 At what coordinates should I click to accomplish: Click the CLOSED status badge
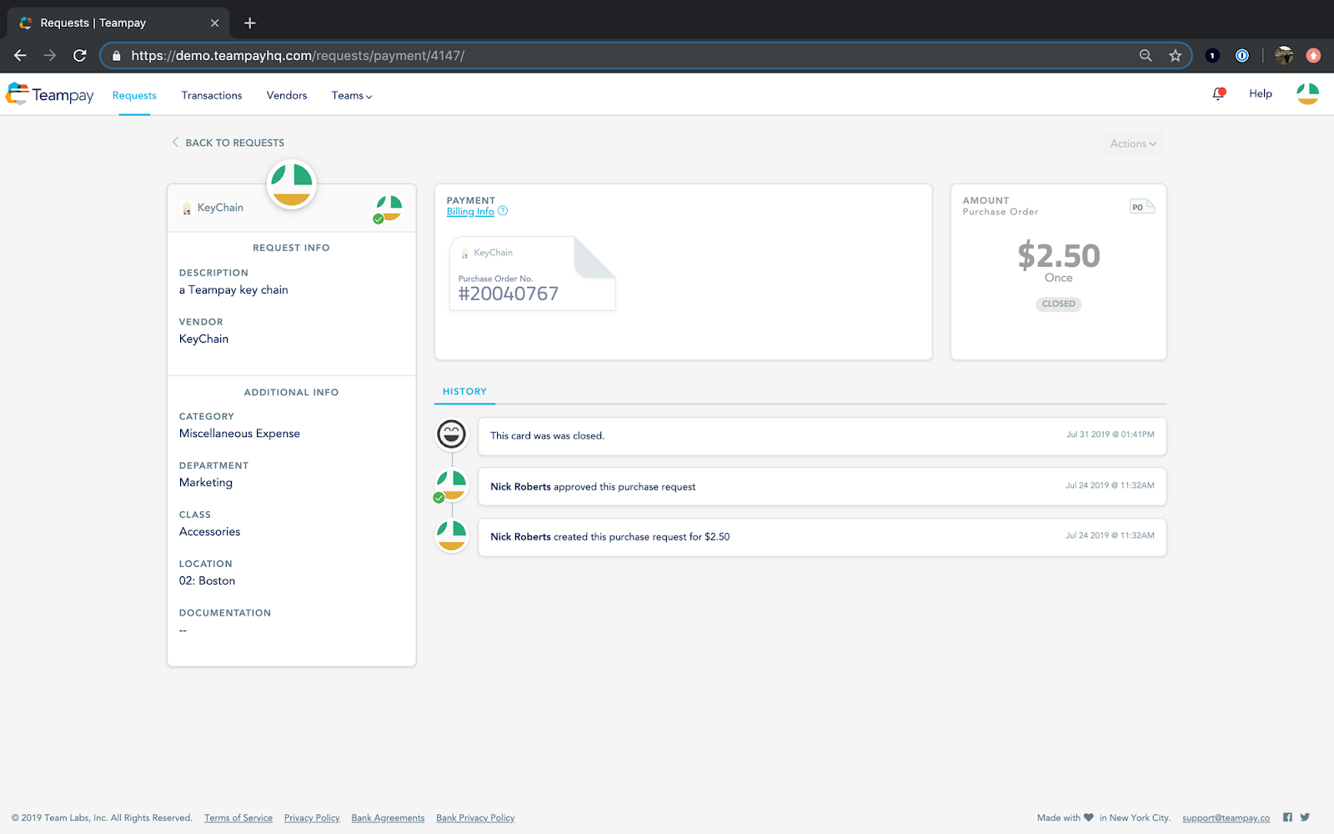1058,304
